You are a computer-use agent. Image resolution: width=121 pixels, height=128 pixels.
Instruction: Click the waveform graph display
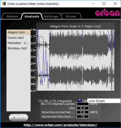coord(75,60)
